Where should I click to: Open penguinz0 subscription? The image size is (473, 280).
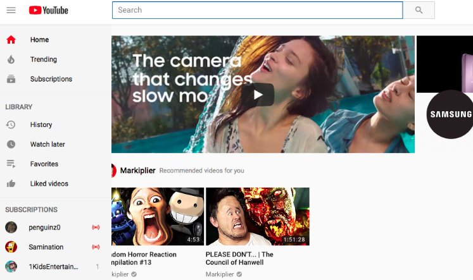click(x=45, y=228)
